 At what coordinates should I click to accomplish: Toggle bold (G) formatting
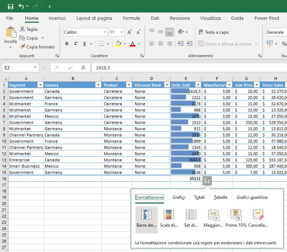pos(67,44)
